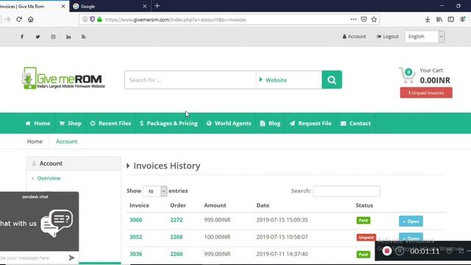Stop the screen recording
The width and height of the screenshot is (471, 265).
coord(387,250)
